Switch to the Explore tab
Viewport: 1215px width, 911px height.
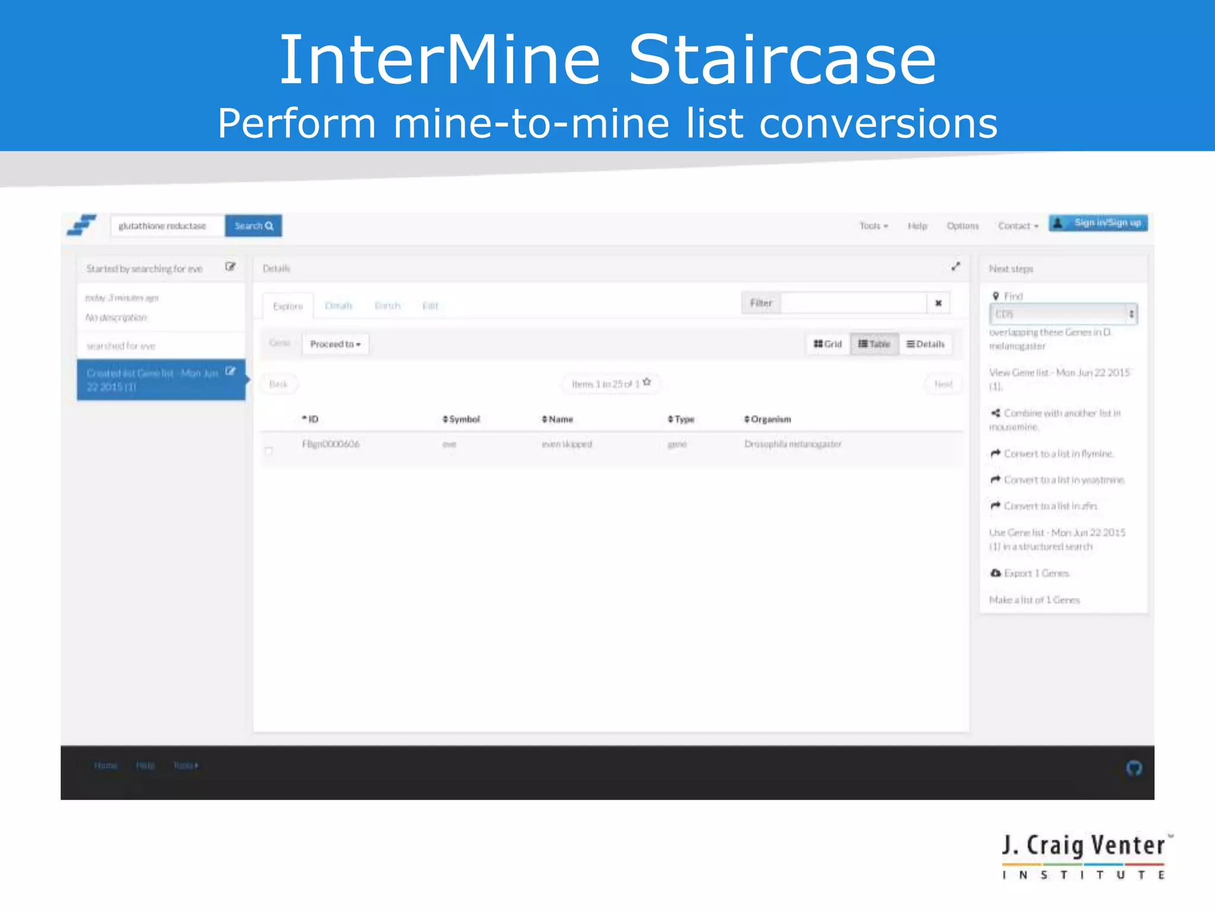click(x=288, y=306)
